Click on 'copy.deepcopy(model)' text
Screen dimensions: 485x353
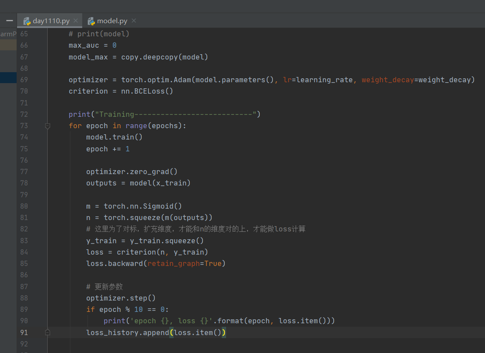[164, 57]
